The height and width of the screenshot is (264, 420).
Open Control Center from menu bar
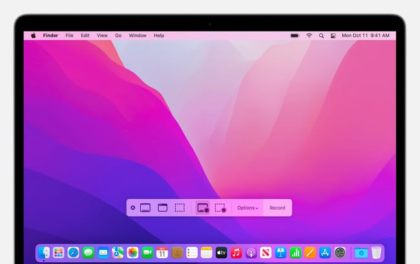(333, 36)
